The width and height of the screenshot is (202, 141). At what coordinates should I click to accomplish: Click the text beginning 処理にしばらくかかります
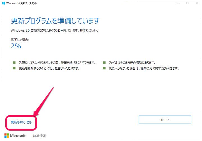(58, 63)
